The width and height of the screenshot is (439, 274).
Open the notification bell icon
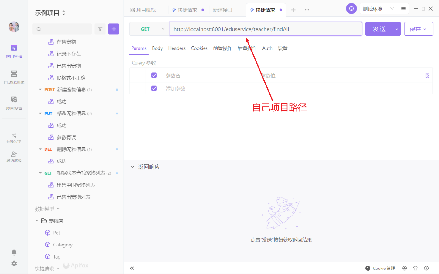coord(14,252)
